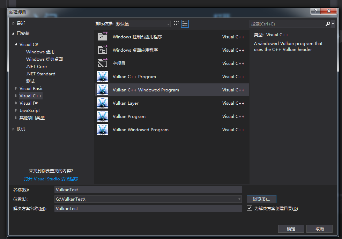Switch to medium icons list view
This screenshot has width=342, height=239.
[x=185, y=24]
